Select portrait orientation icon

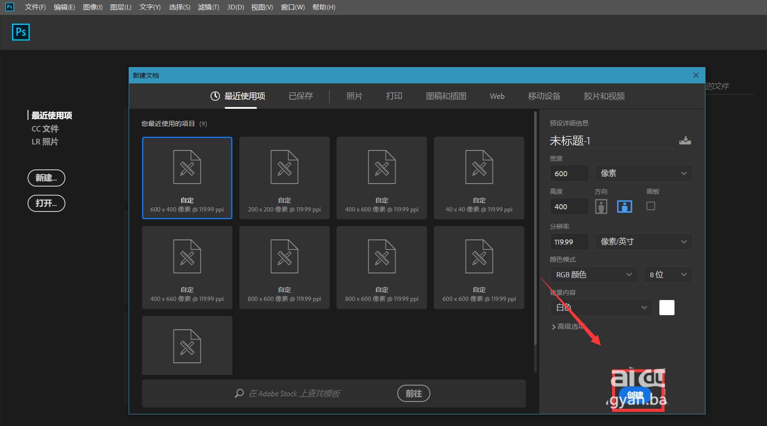(x=601, y=206)
